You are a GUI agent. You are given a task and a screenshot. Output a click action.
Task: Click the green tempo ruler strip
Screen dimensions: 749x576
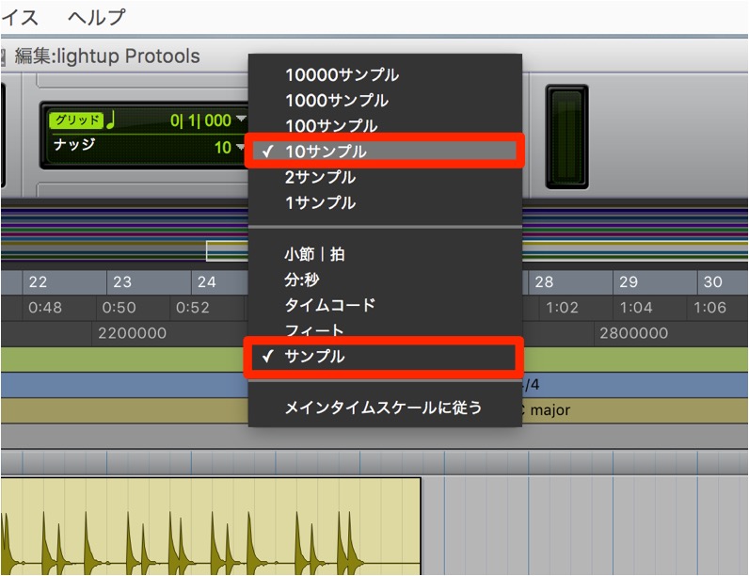(x=124, y=360)
